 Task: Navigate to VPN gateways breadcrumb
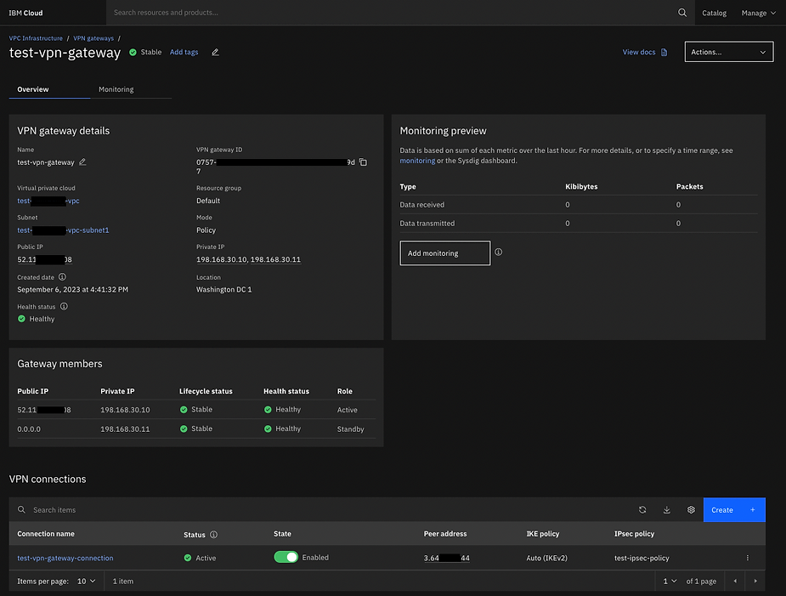[93, 38]
